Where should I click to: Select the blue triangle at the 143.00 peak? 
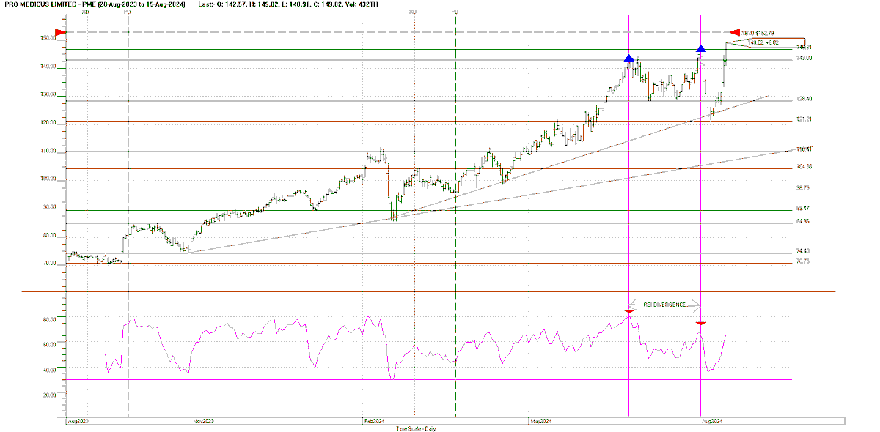coord(628,58)
